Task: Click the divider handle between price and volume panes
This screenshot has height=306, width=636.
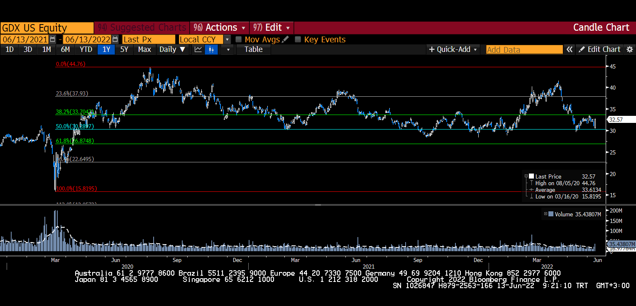Action: point(318,205)
